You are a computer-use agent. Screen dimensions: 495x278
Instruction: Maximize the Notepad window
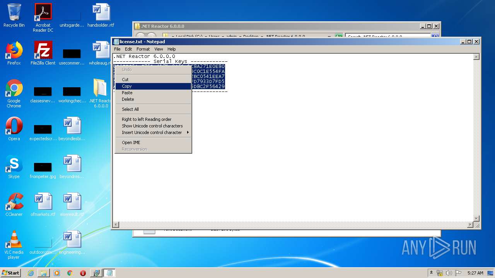469,42
